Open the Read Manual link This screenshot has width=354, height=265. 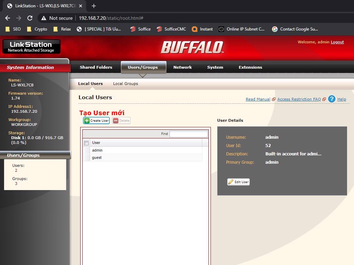258,99
